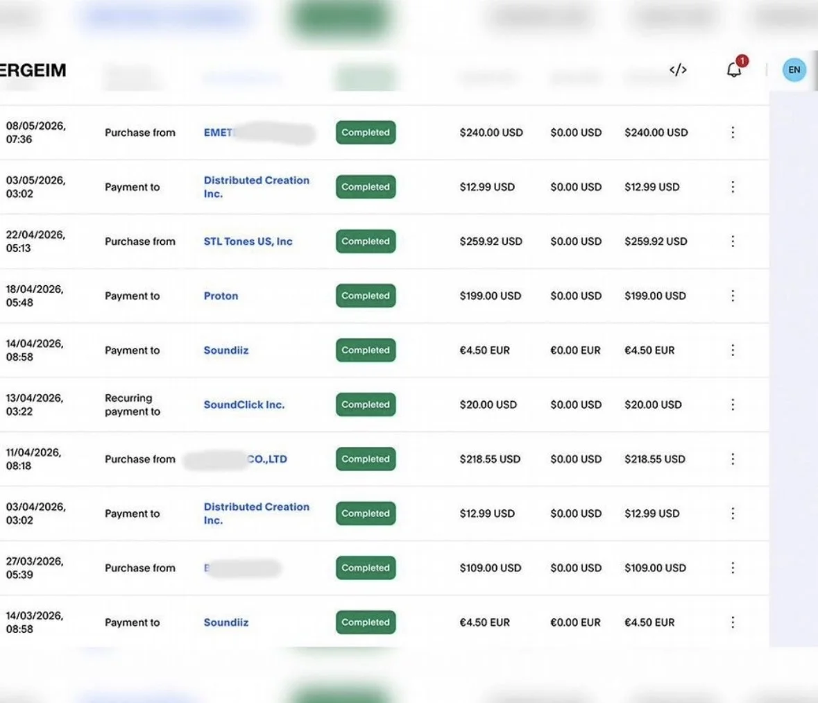
Task: Open the Soundiiz link dated 14/03/2026
Action: point(226,622)
